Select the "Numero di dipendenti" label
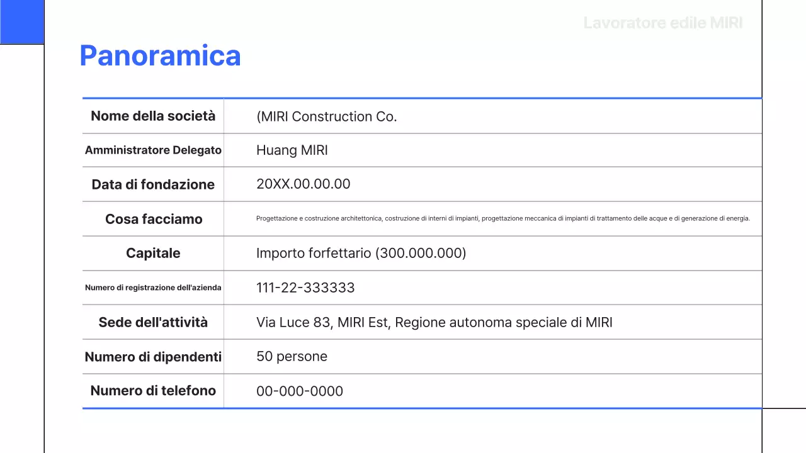This screenshot has width=806, height=453. [153, 357]
